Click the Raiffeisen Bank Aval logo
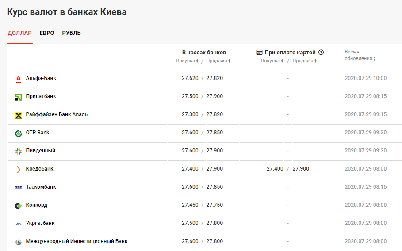 click(x=19, y=115)
